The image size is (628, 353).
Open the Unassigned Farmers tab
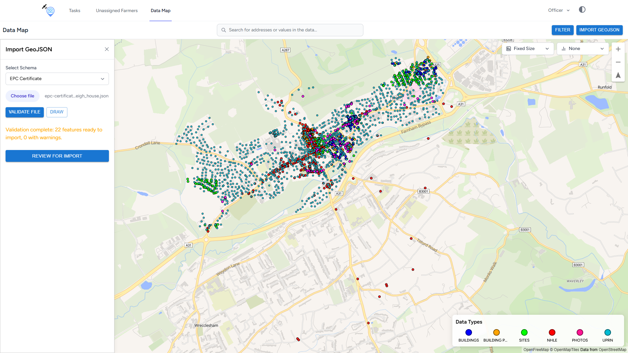tap(117, 11)
